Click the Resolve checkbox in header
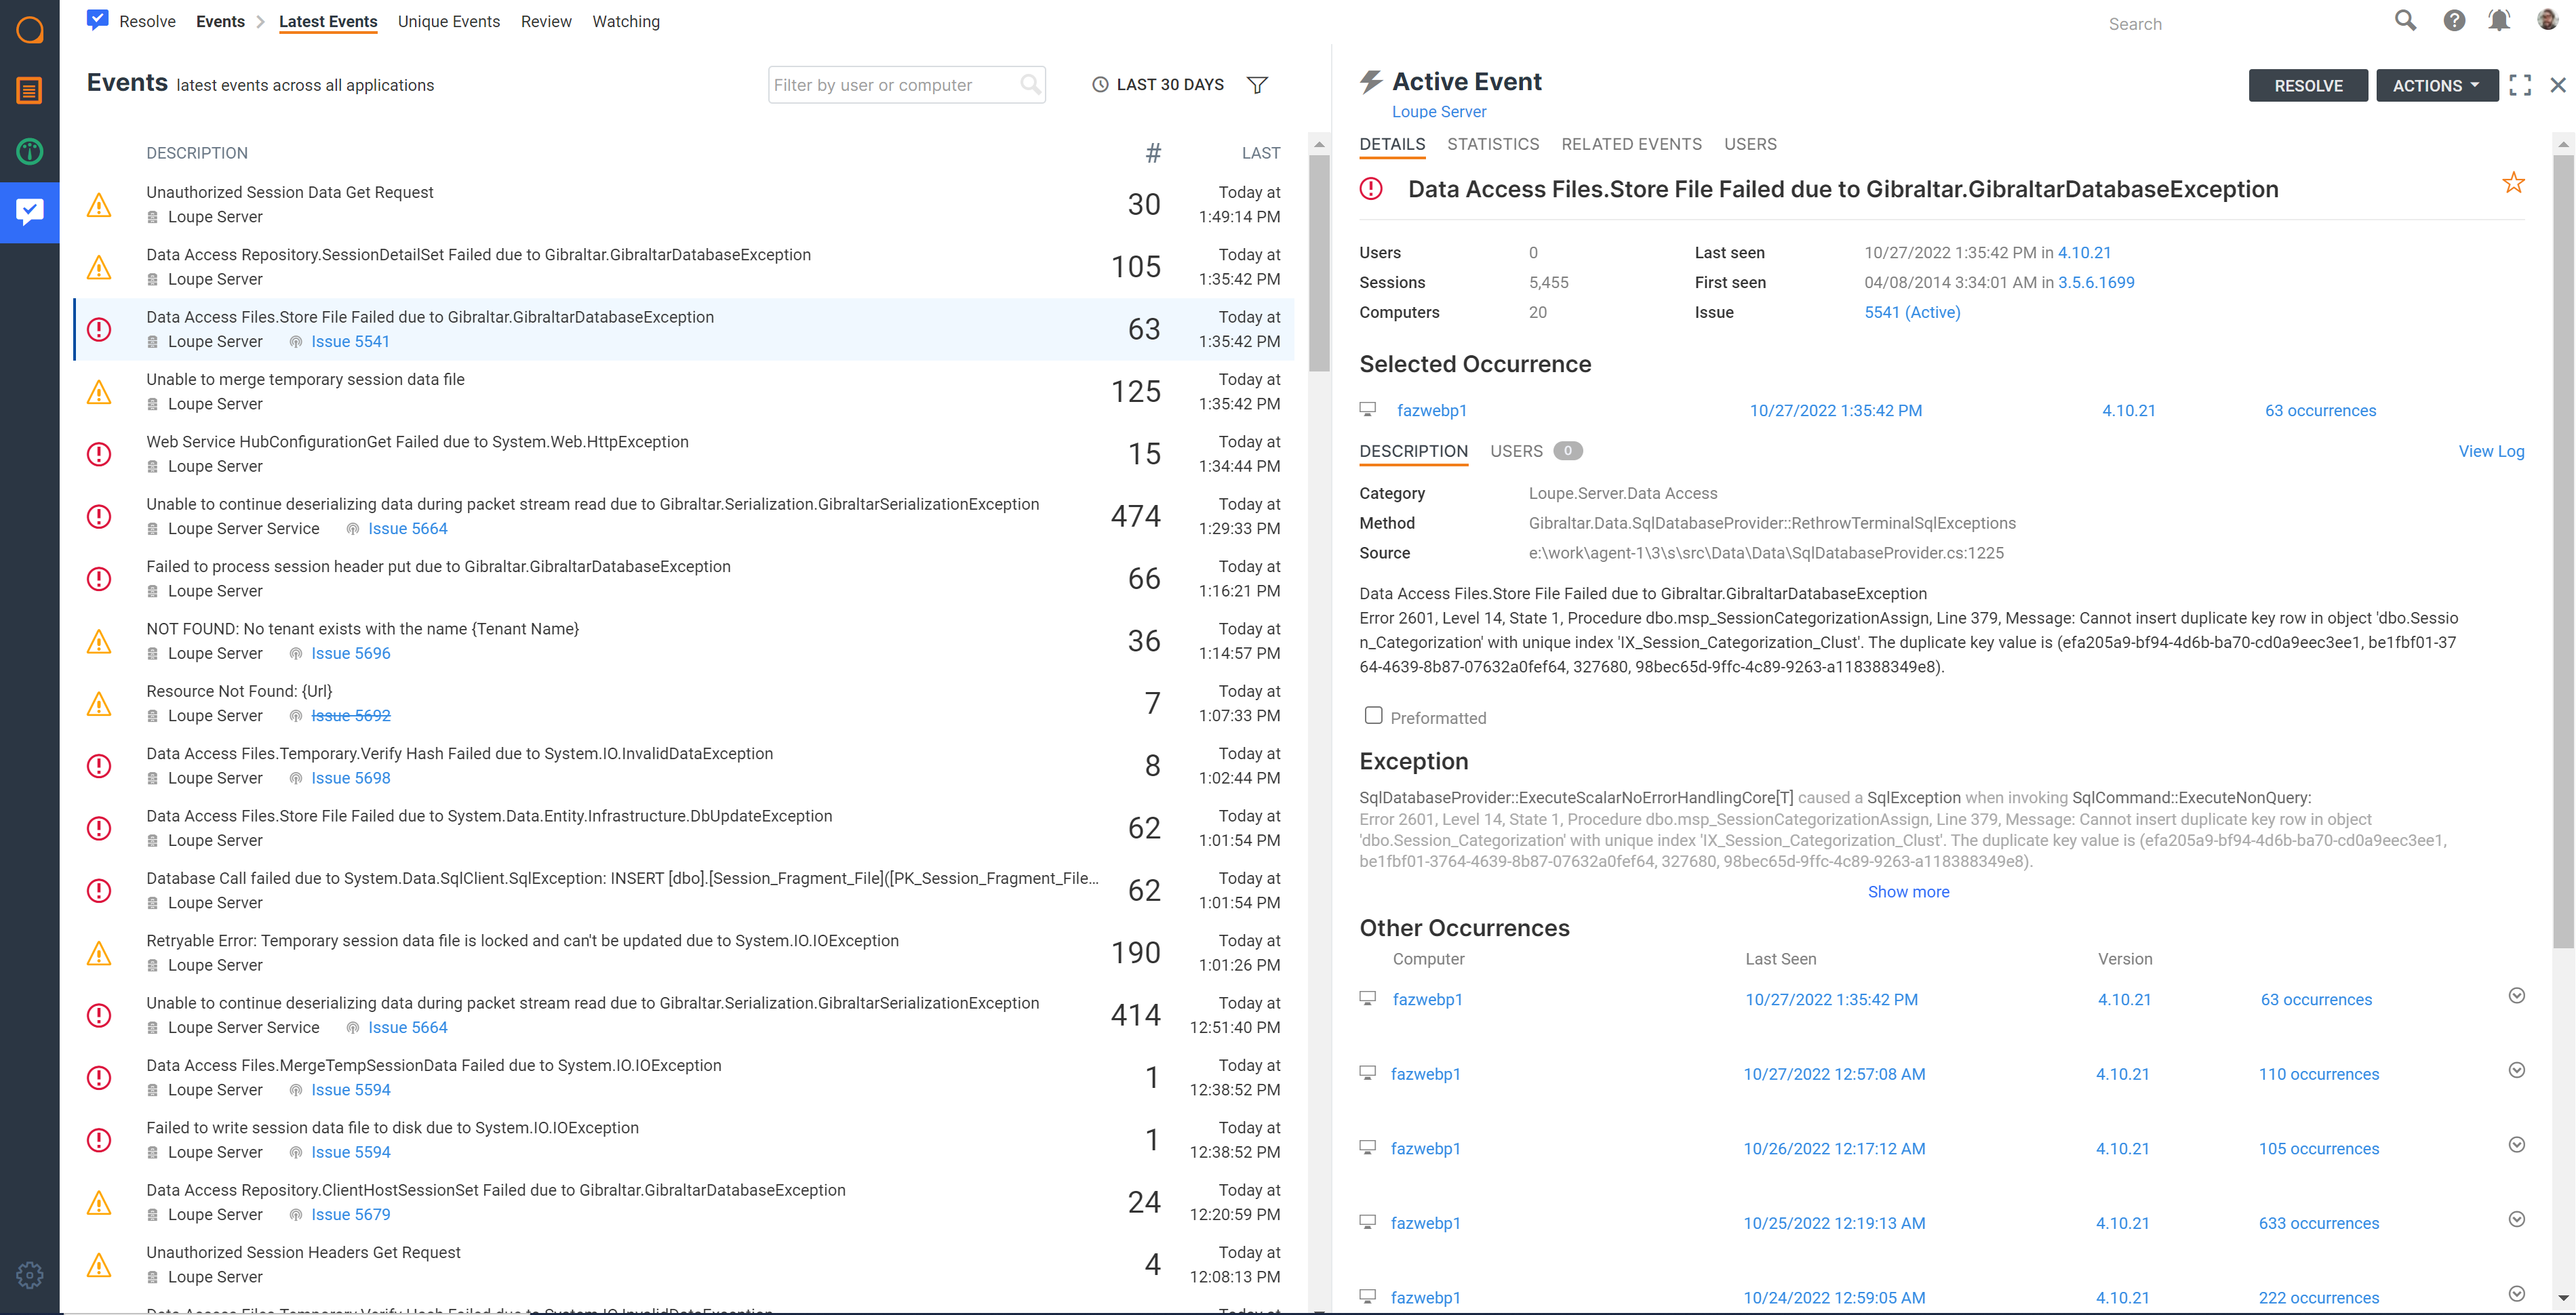2576x1315 pixels. (97, 20)
